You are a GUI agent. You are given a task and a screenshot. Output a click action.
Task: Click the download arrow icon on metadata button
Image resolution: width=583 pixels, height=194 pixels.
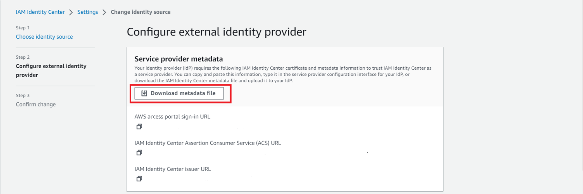(144, 93)
